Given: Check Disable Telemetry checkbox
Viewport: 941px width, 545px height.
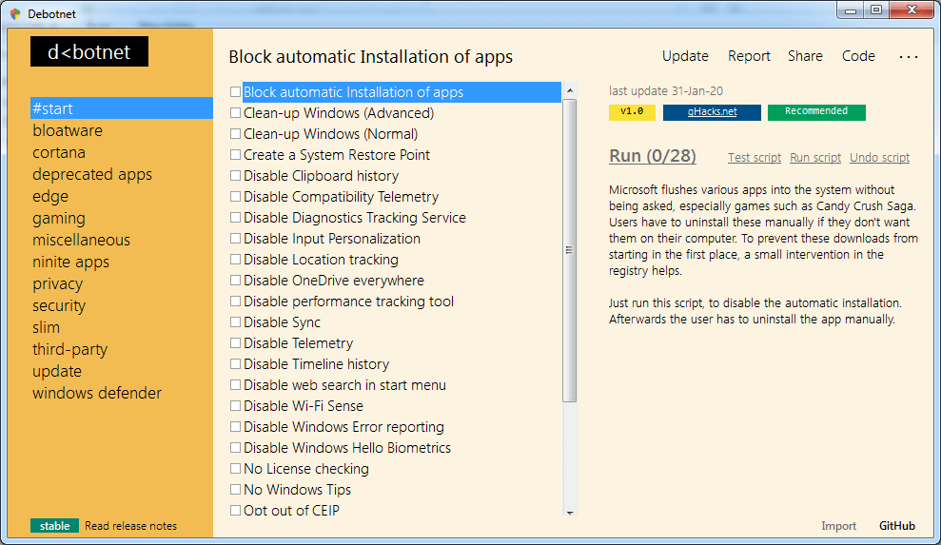Looking at the screenshot, I should tap(235, 343).
